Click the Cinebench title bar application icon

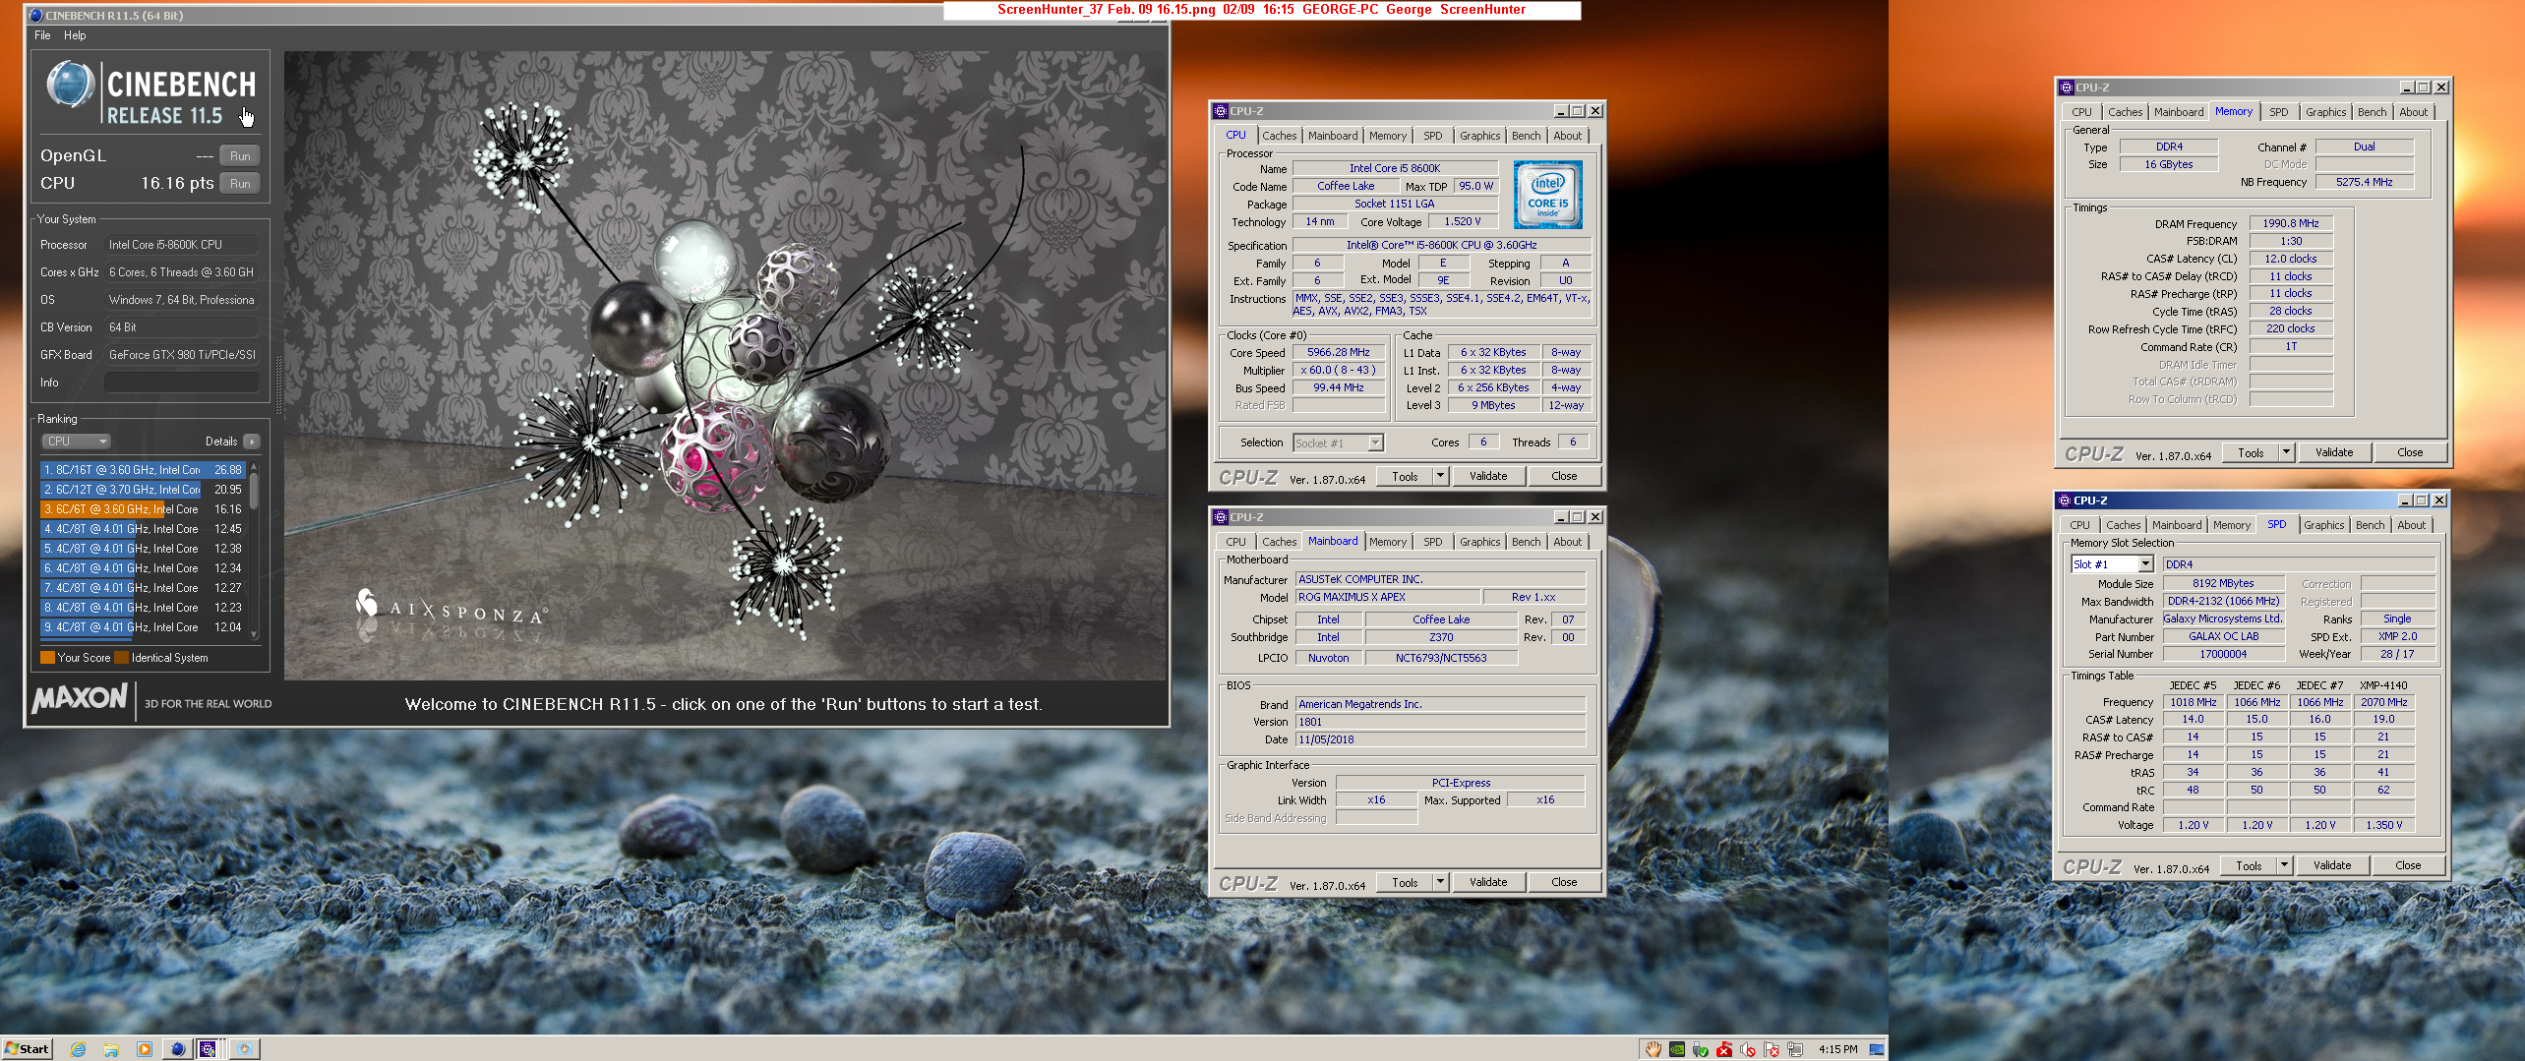pos(36,15)
